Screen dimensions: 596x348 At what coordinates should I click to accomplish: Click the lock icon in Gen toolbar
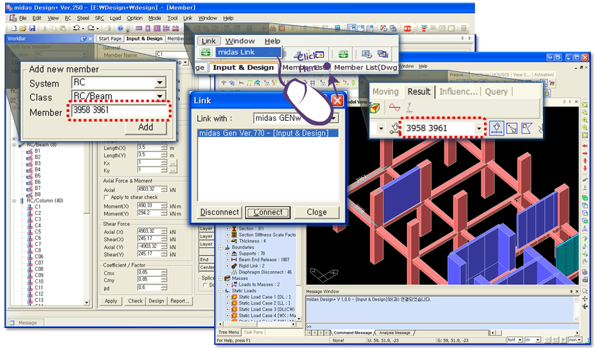(547, 93)
